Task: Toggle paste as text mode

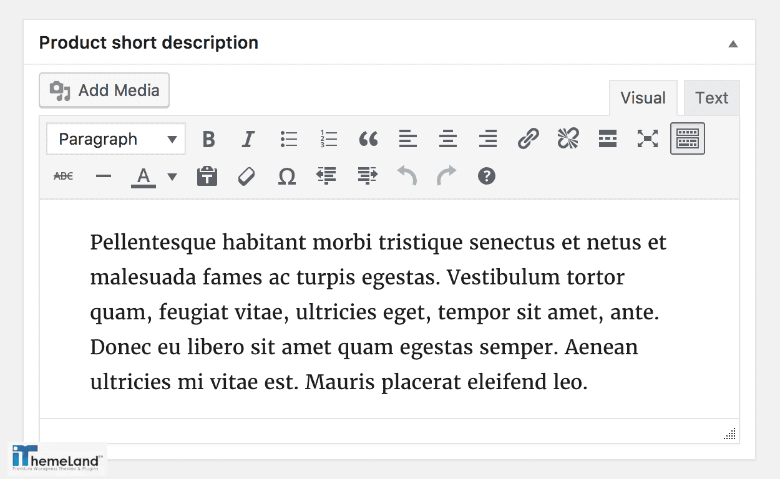Action: click(x=207, y=177)
